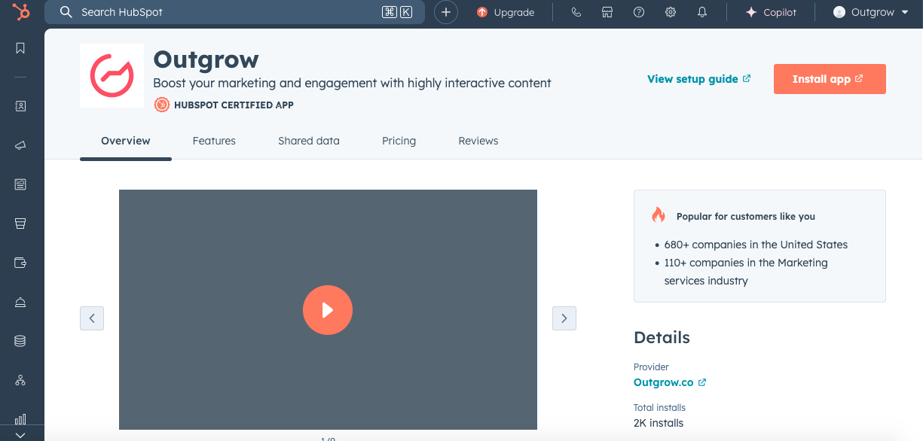Viewport: 923px width, 441px height.
Task: Click '680+ companies in the United States' text
Action: [756, 245]
